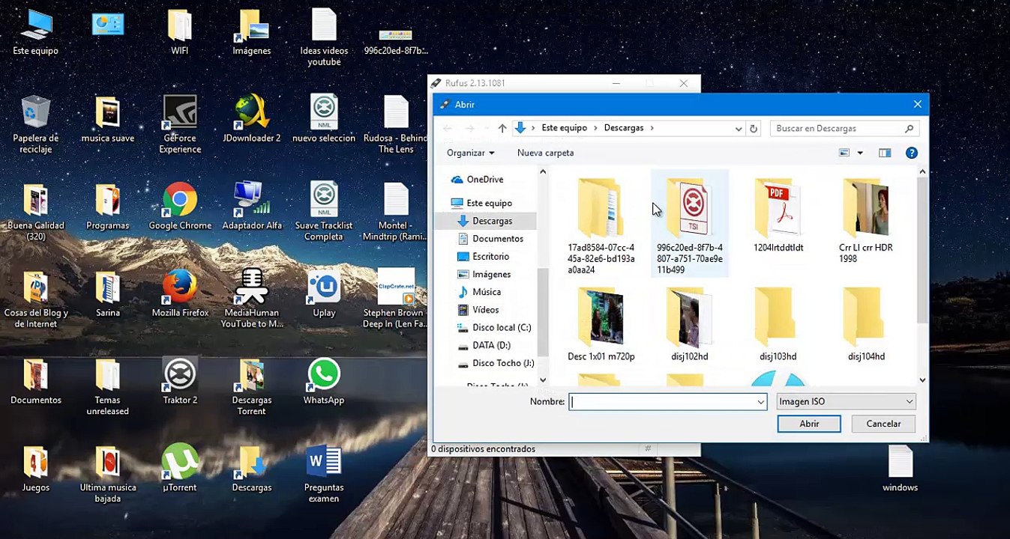Open Programas folder on desktop
This screenshot has height=539, width=1010.
tap(107, 207)
